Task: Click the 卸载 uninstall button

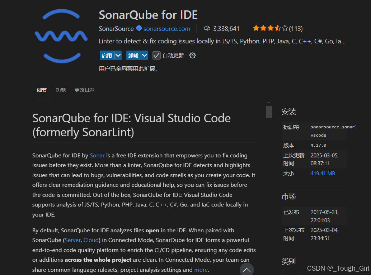Action: [x=133, y=55]
